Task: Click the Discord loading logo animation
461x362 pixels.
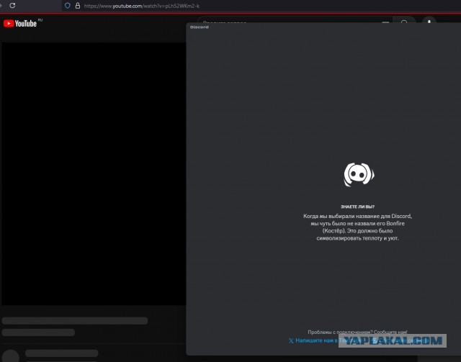Action: (x=359, y=175)
